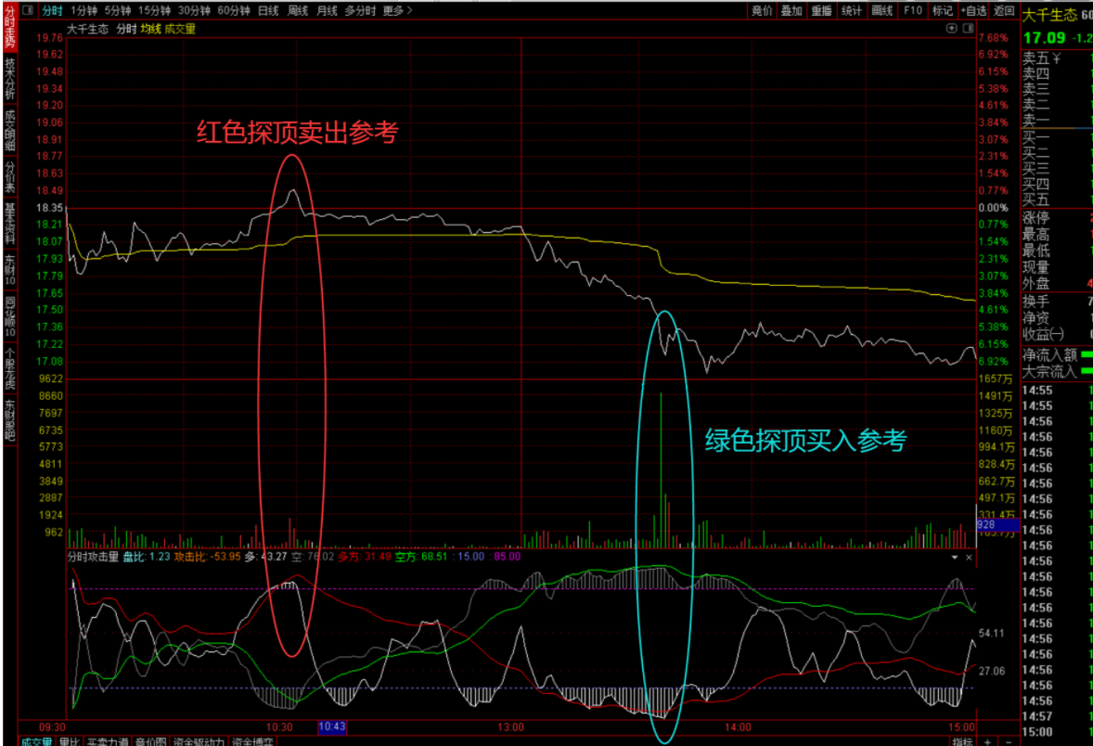Viewport: 1093px width, 746px height.
Task: Click the 14:57 trade tick row
Action: pyautogui.click(x=1058, y=716)
